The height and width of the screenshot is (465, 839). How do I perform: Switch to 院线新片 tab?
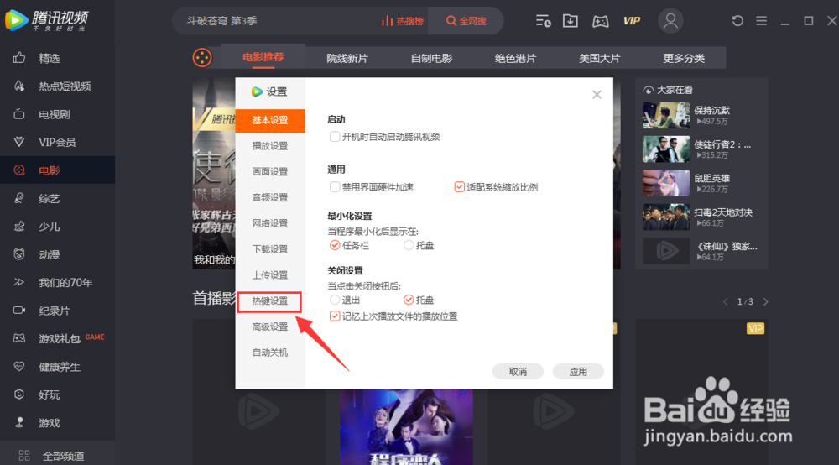click(347, 58)
